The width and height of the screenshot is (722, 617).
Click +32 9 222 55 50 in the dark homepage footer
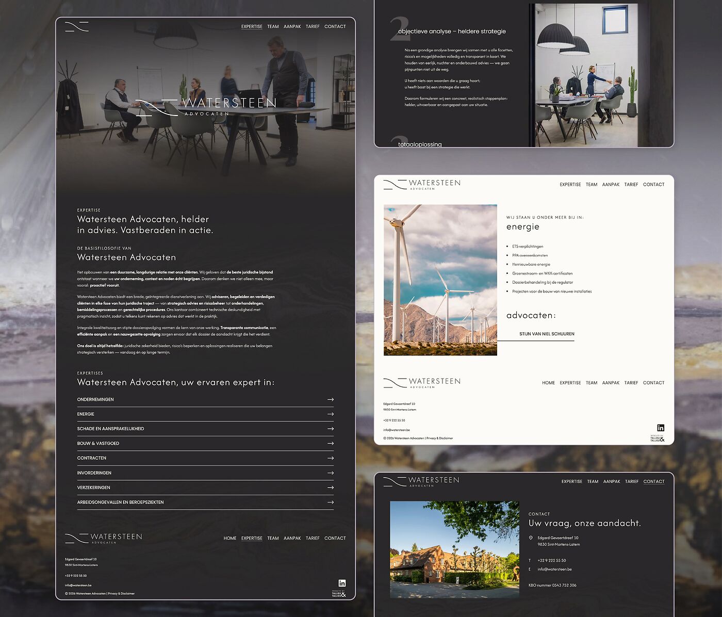click(76, 575)
